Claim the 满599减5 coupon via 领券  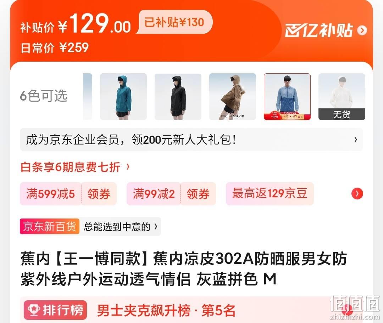point(99,194)
